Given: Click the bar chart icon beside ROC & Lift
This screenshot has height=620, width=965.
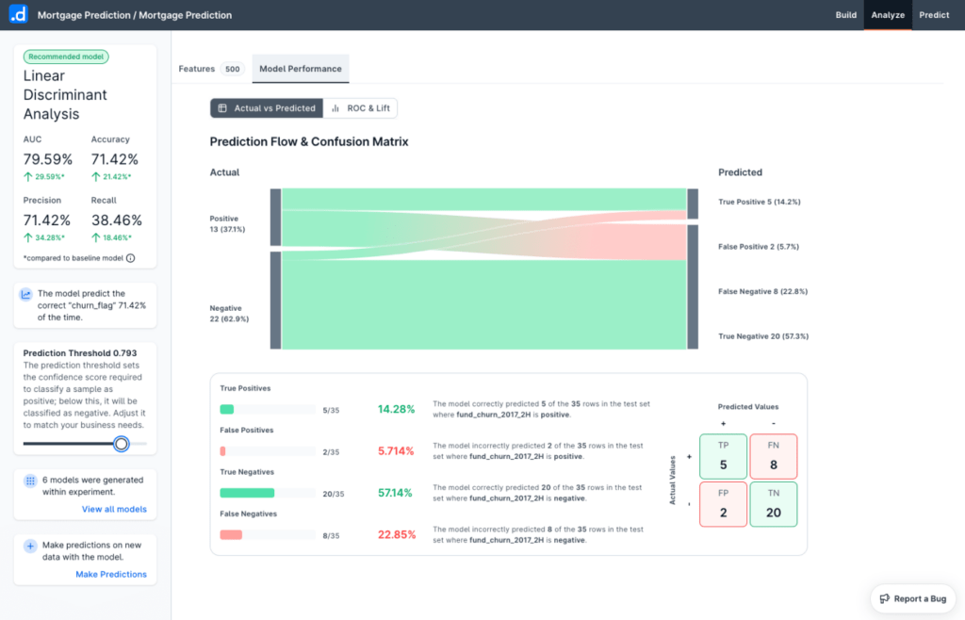Looking at the screenshot, I should tap(335, 107).
